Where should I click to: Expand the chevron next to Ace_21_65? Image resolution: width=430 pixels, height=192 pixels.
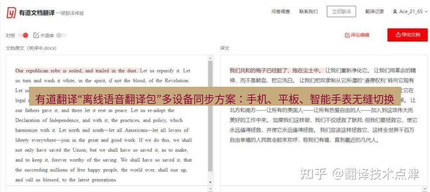coord(426,11)
